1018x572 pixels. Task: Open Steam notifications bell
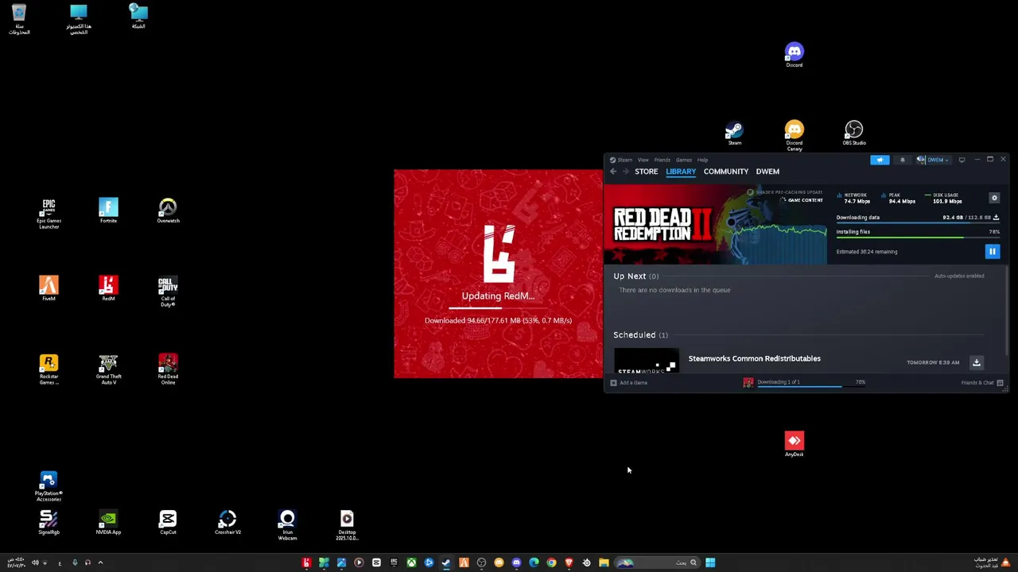[x=902, y=160]
